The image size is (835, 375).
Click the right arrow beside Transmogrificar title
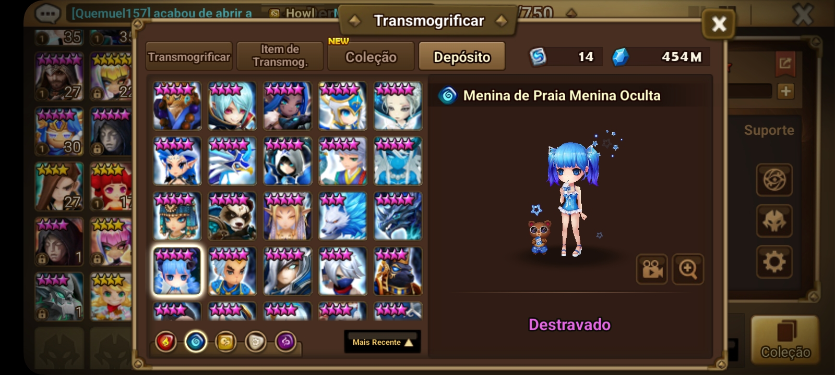[x=502, y=21]
